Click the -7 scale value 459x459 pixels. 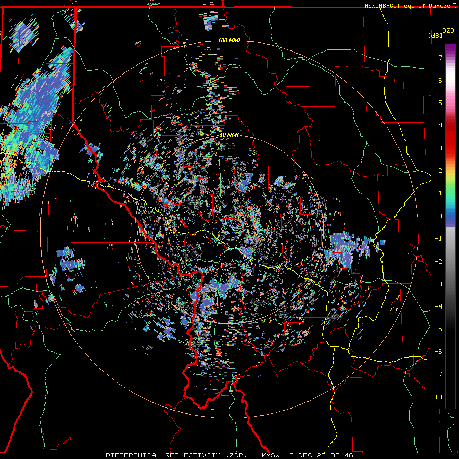click(x=438, y=374)
